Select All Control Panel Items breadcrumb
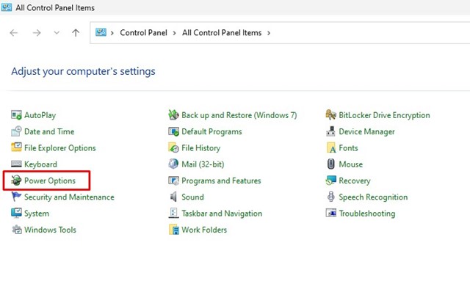Screen dimensions: 470x281 pos(222,33)
